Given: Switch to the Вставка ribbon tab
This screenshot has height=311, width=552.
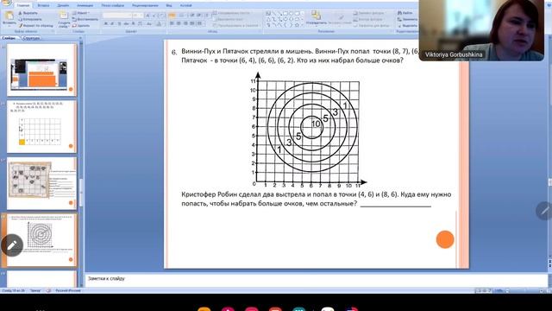Looking at the screenshot, I should coord(43,6).
